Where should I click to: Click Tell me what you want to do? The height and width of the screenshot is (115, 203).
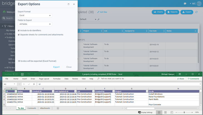tap(112, 79)
